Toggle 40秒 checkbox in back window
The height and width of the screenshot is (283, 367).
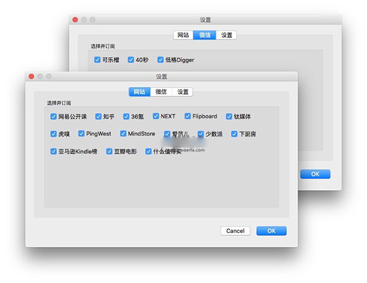131,60
